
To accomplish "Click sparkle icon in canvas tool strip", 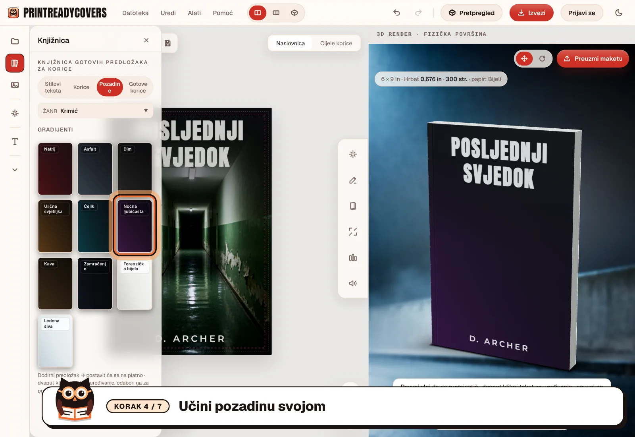I will pyautogui.click(x=353, y=154).
